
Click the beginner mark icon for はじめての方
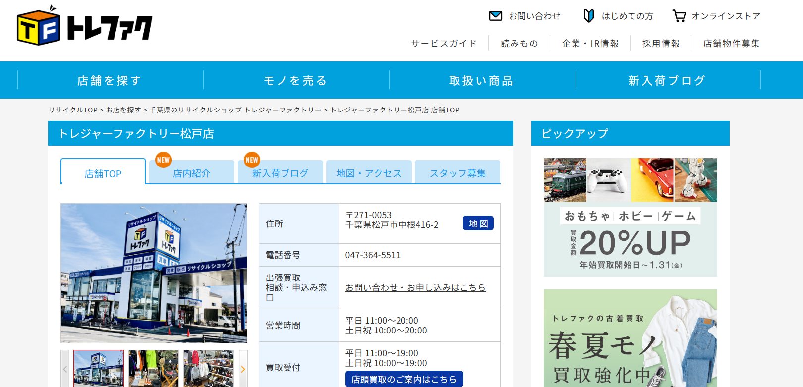pos(588,16)
